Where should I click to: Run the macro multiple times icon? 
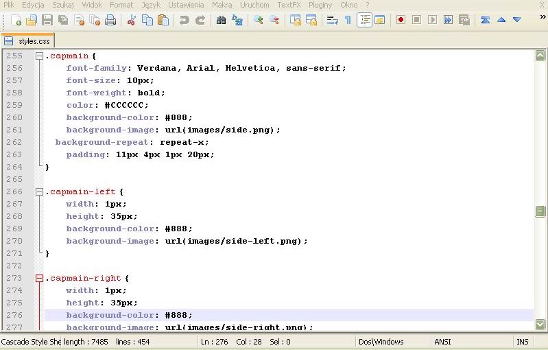pyautogui.click(x=448, y=21)
